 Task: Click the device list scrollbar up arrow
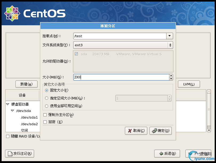(209, 91)
